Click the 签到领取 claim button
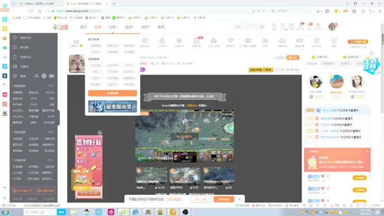The width and height of the screenshot is (384, 216). pyautogui.click(x=89, y=193)
